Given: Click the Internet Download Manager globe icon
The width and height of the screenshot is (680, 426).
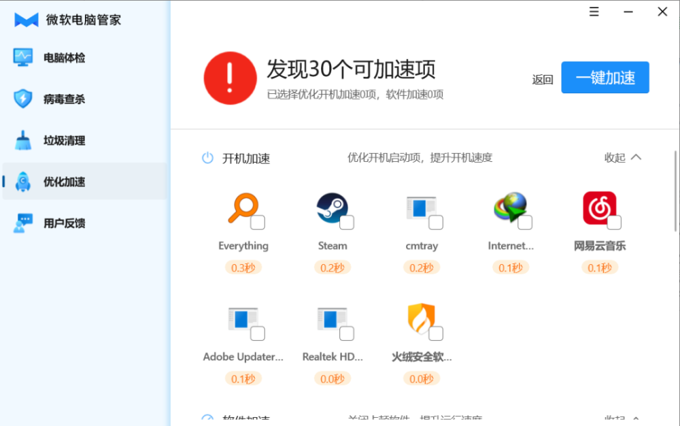Looking at the screenshot, I should [x=511, y=208].
